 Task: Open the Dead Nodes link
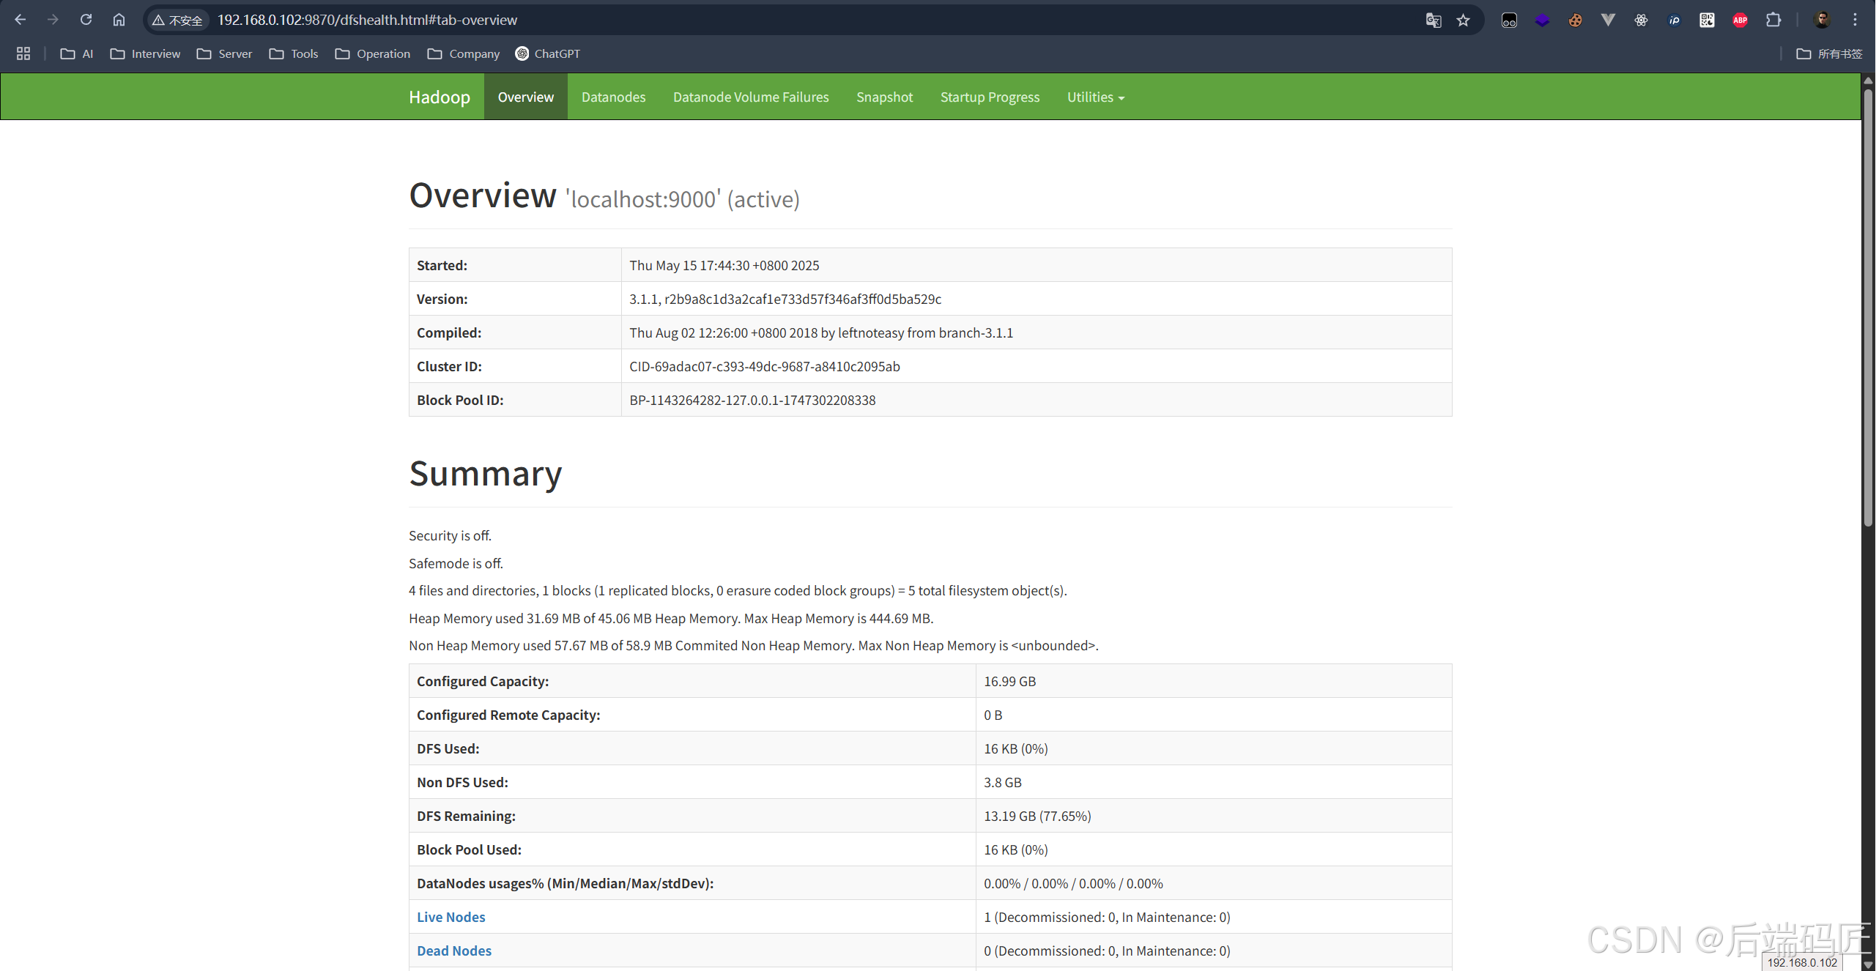(453, 950)
